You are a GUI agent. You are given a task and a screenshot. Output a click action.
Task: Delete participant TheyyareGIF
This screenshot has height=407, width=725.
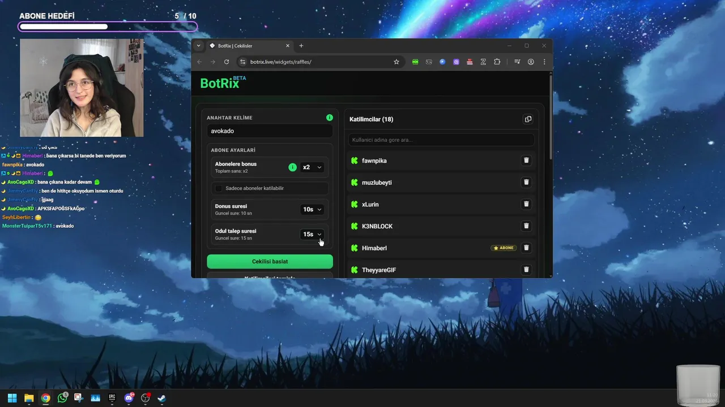pos(526,270)
